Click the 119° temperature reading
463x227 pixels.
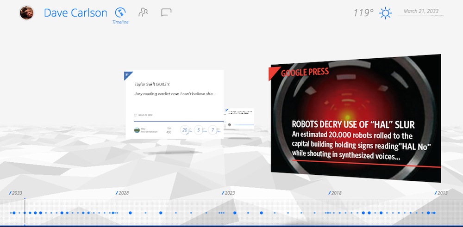coord(363,13)
